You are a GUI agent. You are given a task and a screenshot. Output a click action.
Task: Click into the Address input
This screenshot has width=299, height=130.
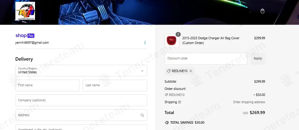[x=77, y=115]
